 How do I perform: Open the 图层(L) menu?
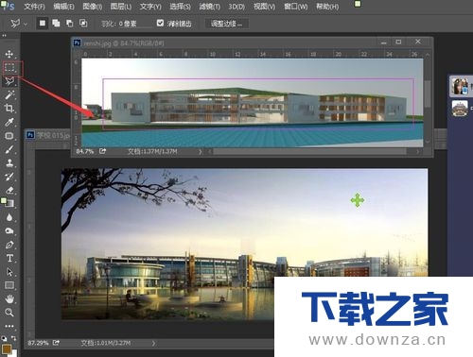tap(121, 7)
